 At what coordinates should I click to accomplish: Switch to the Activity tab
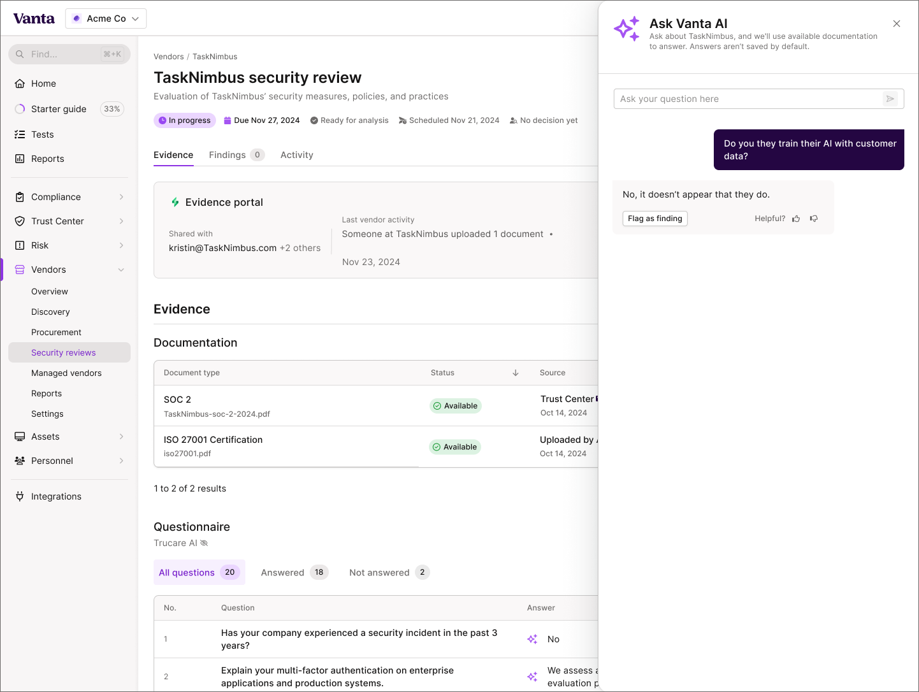[x=297, y=155]
